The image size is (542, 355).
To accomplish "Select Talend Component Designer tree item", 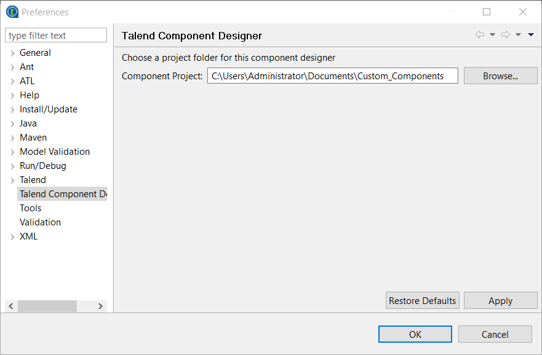I will [62, 194].
